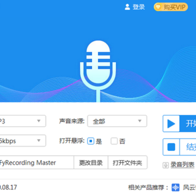This screenshot has height=196, width=196.
Task: Click the waveform icon of recommended product
Action: 175,187
